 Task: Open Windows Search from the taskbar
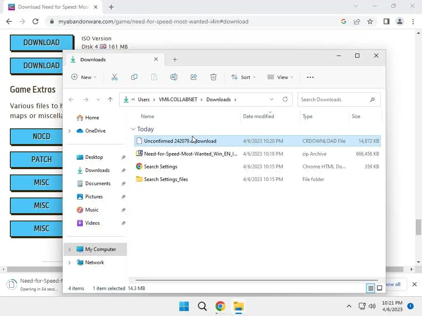point(202,306)
